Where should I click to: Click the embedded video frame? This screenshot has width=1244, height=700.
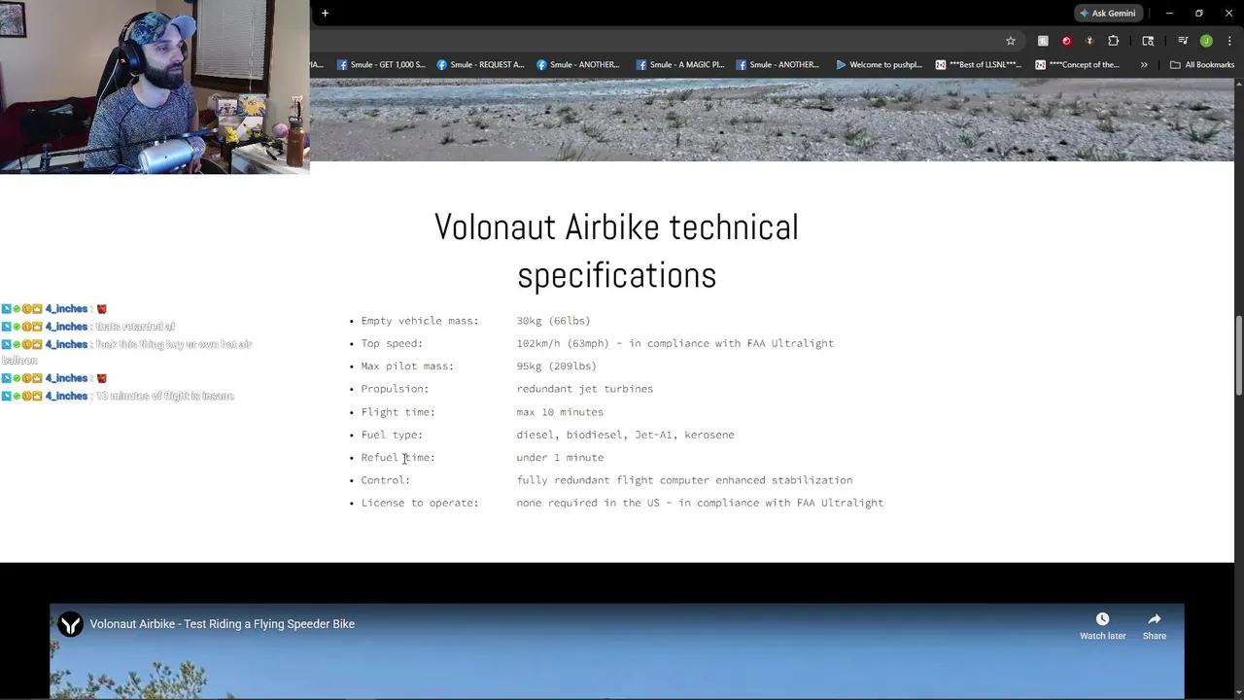click(616, 651)
